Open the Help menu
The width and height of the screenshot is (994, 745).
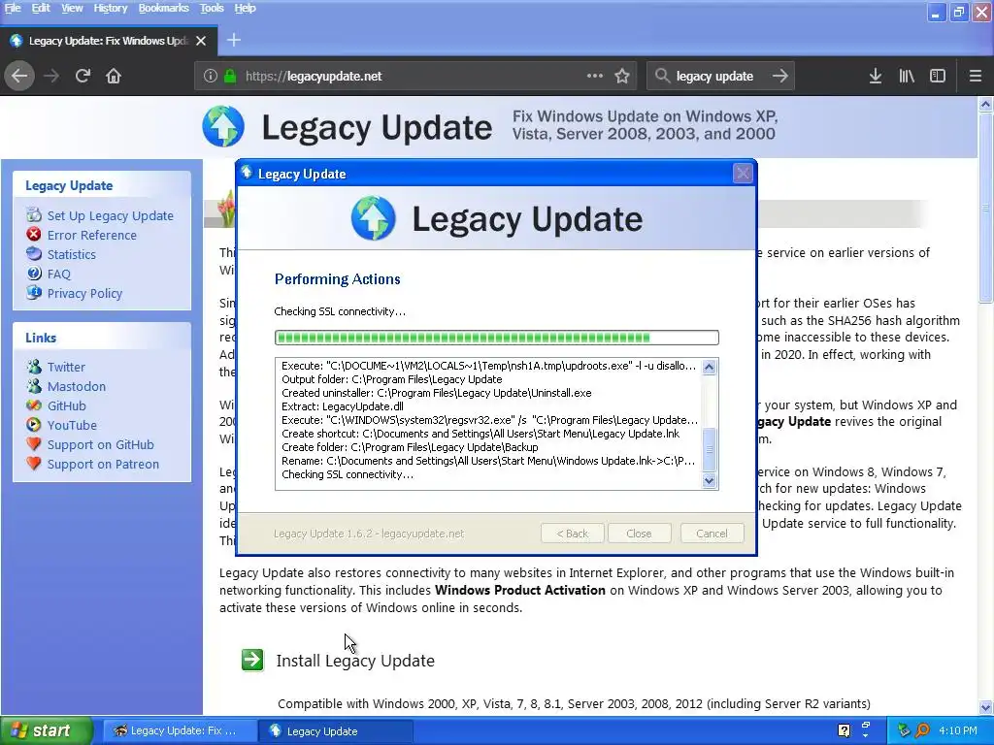point(245,8)
